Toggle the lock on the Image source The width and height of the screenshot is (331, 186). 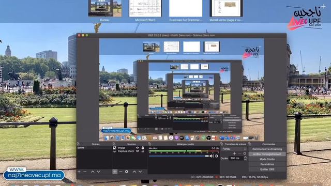(143, 148)
